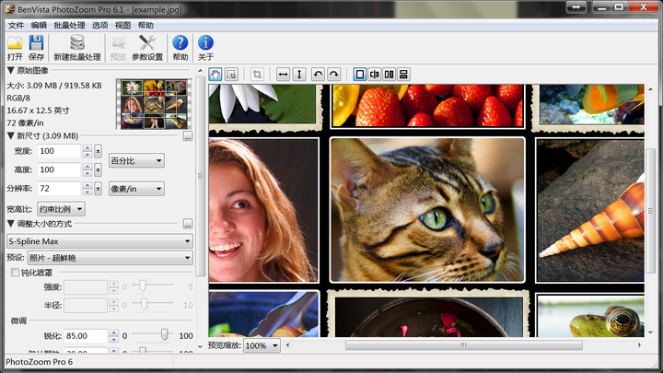Open the preset (照片 - 超鲜艳) dropdown

110,258
